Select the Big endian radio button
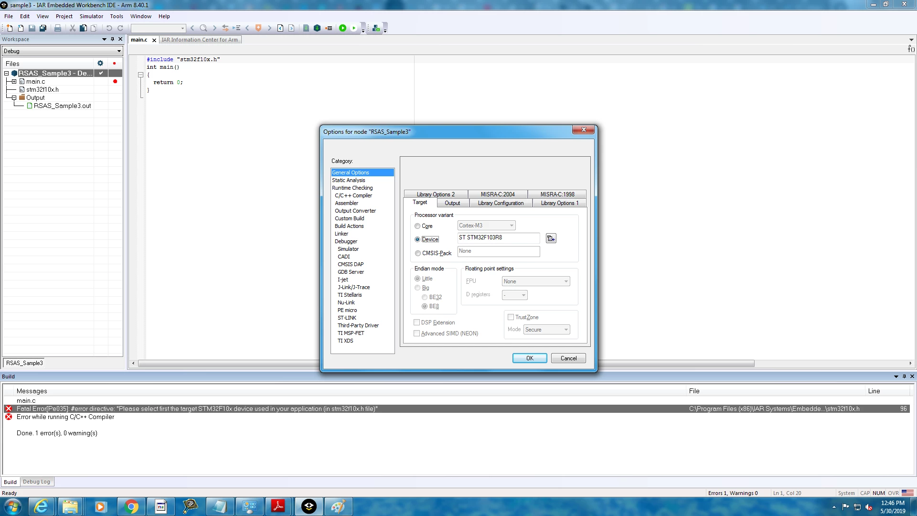The width and height of the screenshot is (917, 516). (417, 288)
